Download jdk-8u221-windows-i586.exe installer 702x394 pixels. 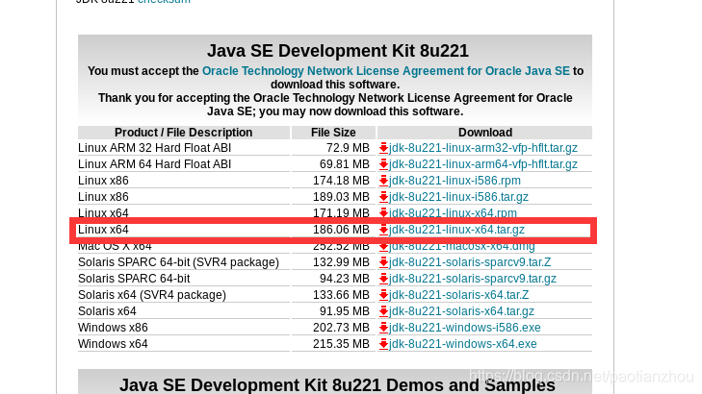465,328
